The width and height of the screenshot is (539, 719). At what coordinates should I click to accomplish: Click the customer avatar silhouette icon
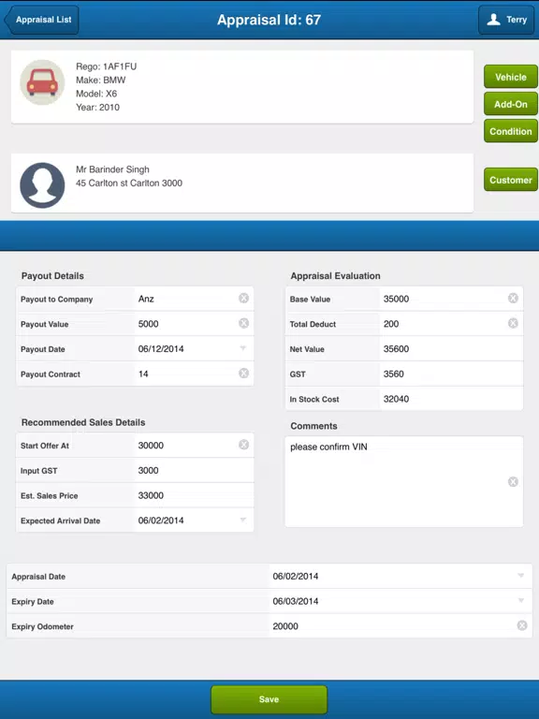click(x=42, y=185)
